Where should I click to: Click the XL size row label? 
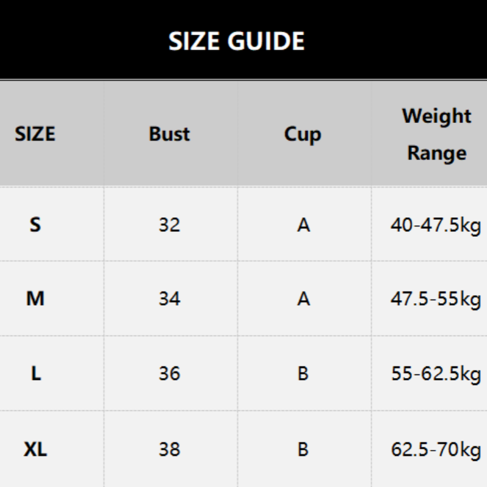click(x=35, y=449)
